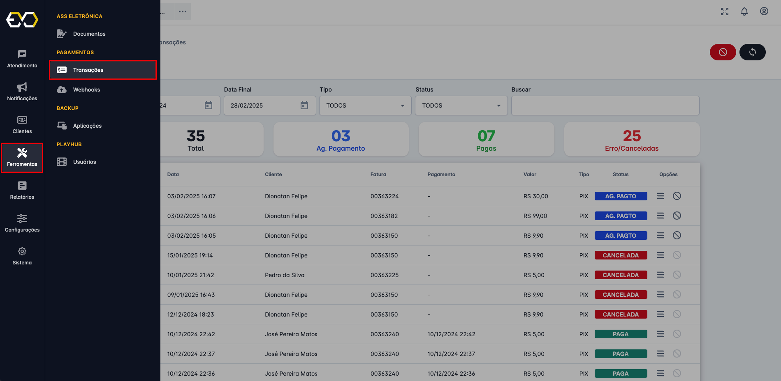Open the Relatórios section

pos(22,190)
